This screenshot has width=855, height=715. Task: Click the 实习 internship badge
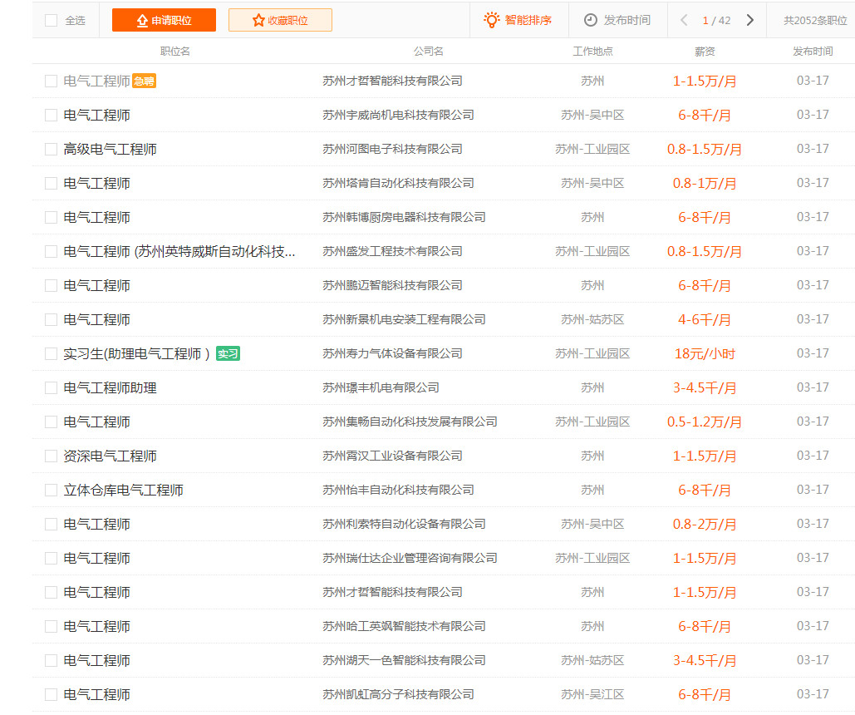point(228,353)
